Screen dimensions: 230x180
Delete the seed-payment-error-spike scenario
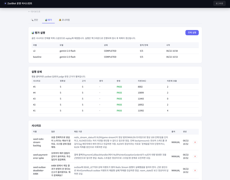tap(195, 156)
